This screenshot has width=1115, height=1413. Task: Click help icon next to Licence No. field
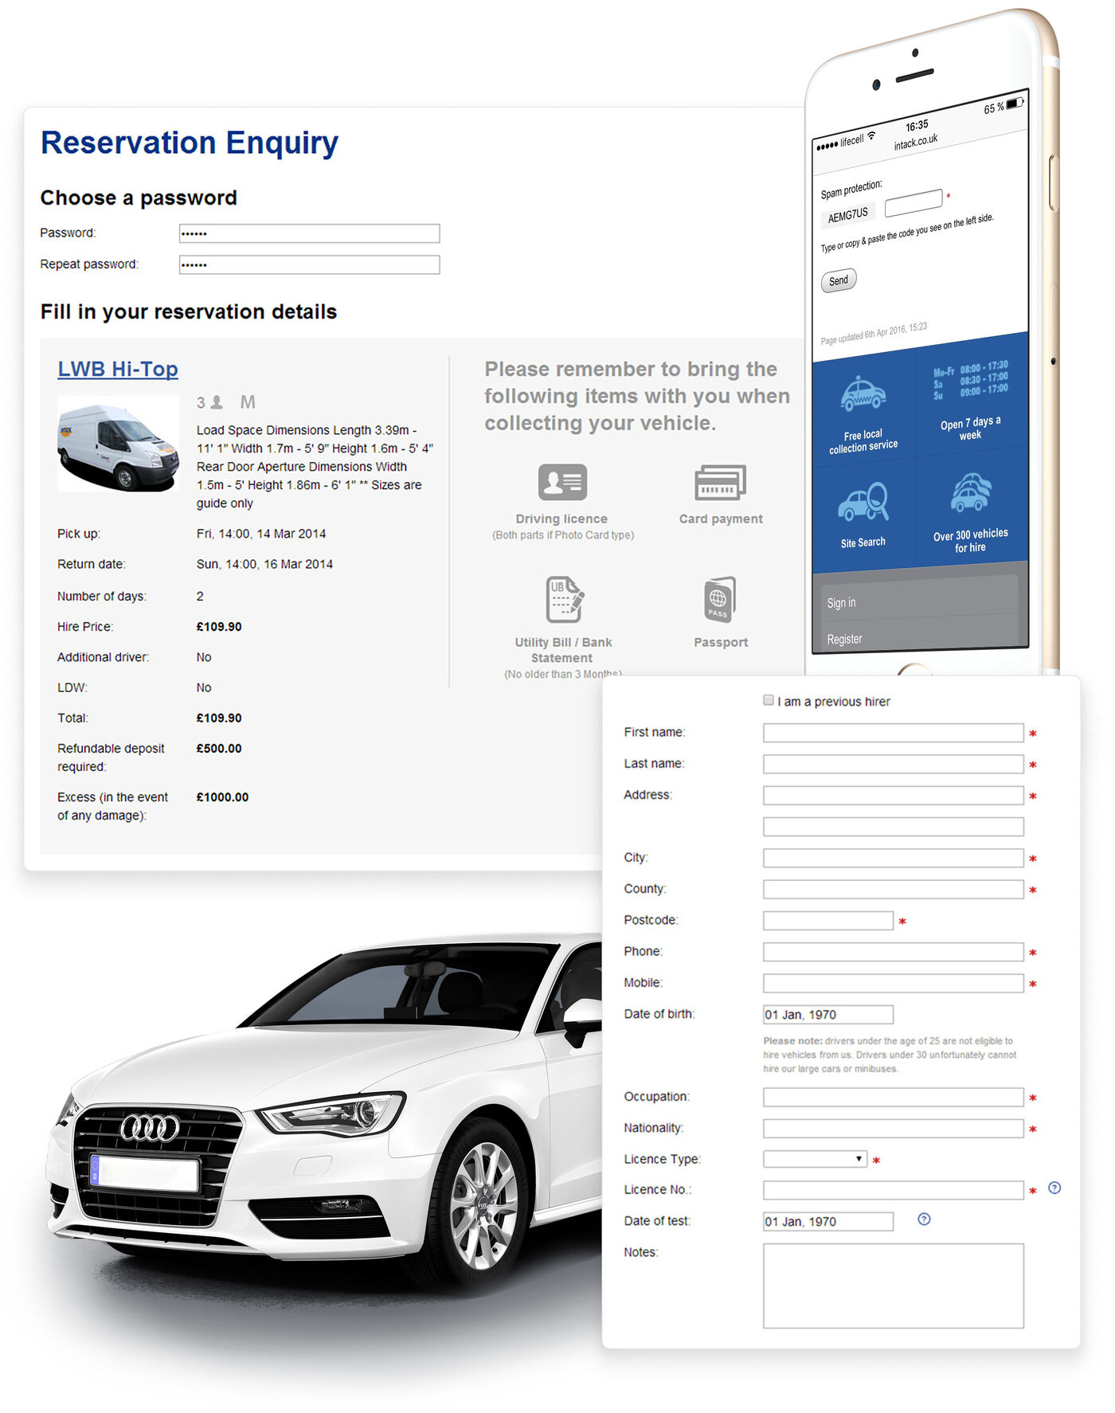click(1054, 1188)
